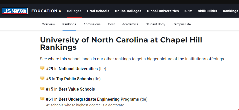Click the badge icon beside #29 National Universities
This screenshot has height=110, width=239.
pyautogui.click(x=42, y=68)
